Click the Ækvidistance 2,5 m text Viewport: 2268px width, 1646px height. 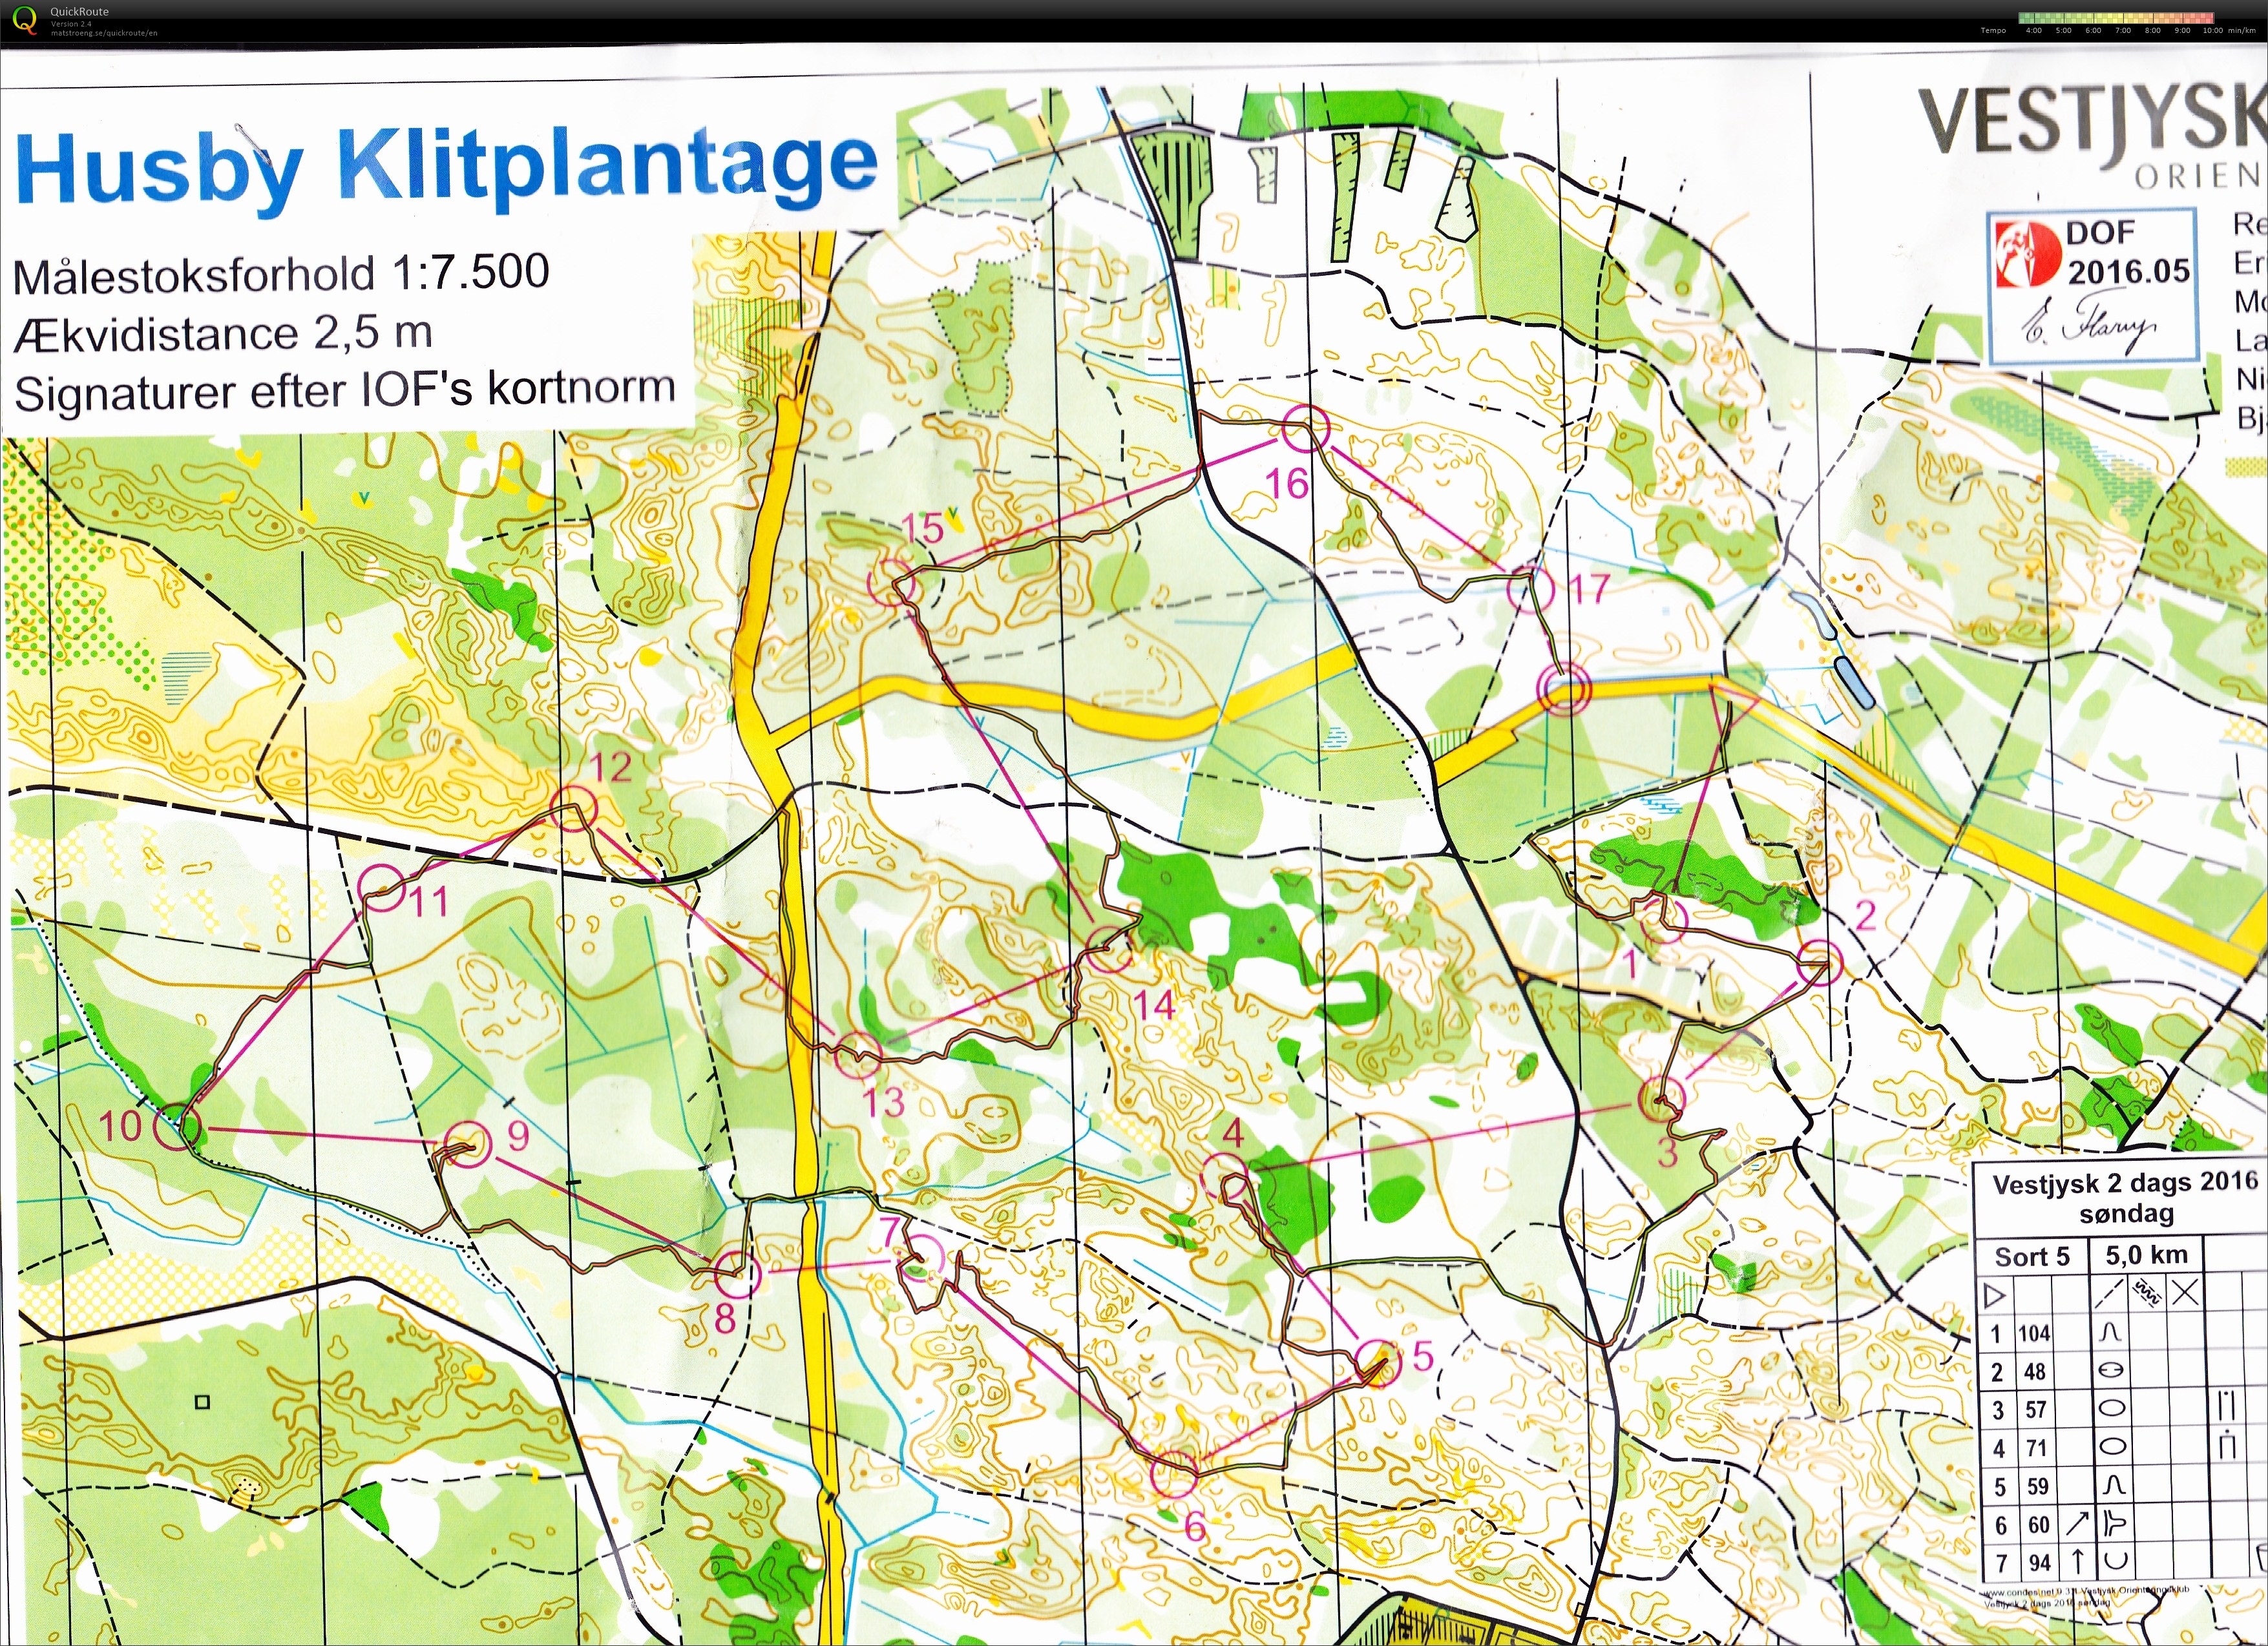[223, 334]
